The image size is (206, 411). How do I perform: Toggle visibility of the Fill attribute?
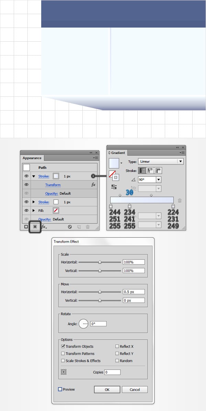click(x=26, y=210)
